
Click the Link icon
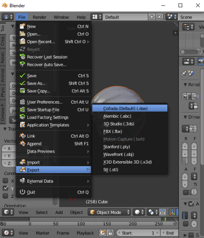(22, 136)
